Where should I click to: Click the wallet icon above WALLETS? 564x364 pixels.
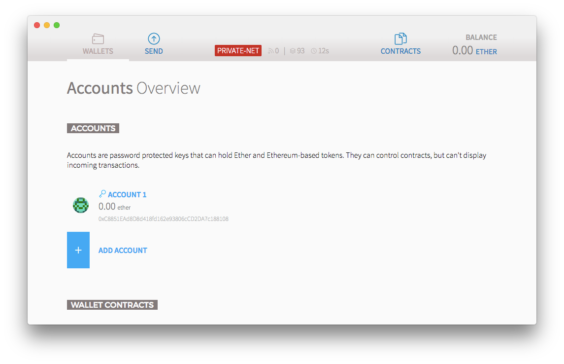[x=98, y=38]
